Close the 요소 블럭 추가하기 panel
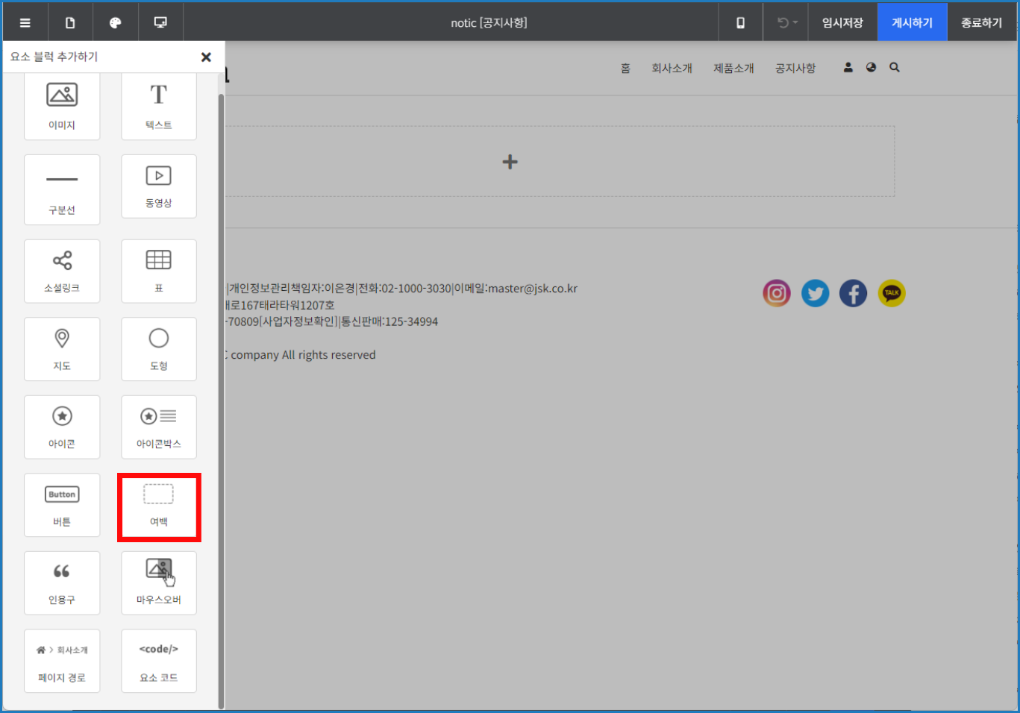Image resolution: width=1020 pixels, height=713 pixels. click(206, 57)
